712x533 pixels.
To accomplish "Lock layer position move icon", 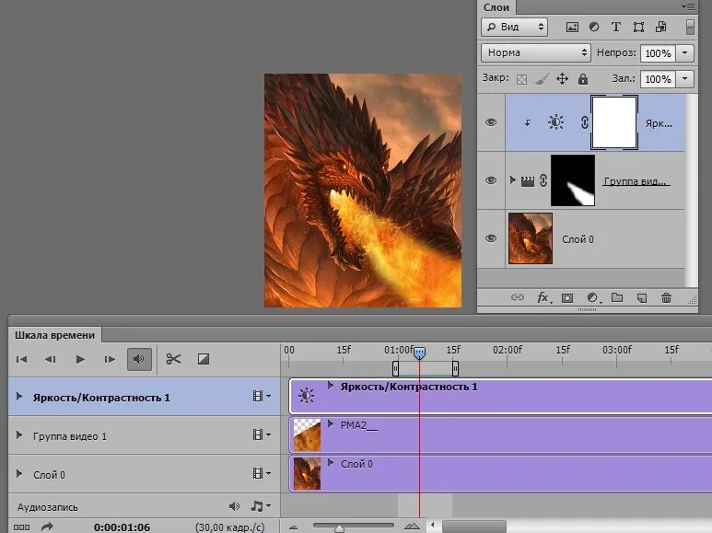I will [562, 79].
